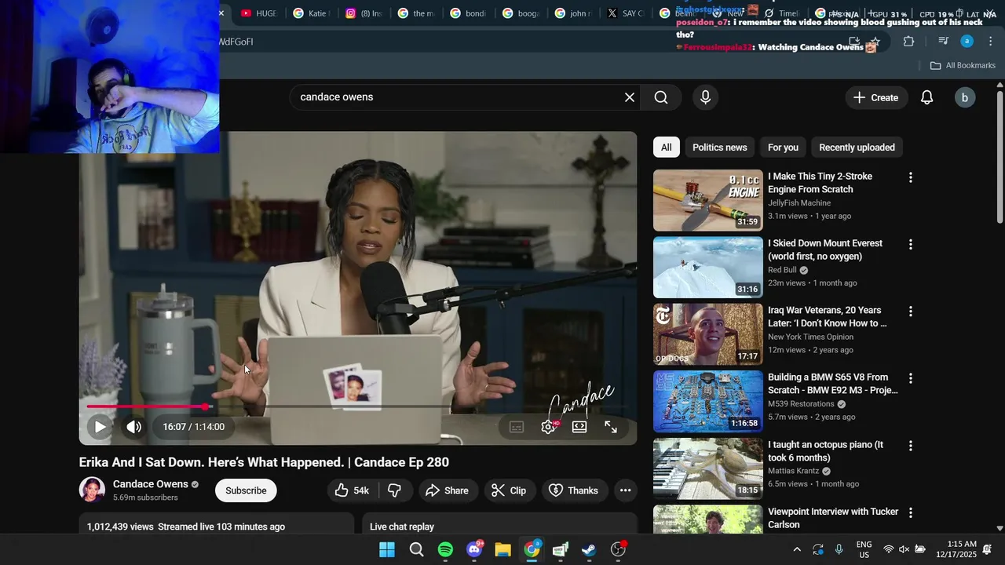This screenshot has height=565, width=1005.
Task: Toggle subtitles on the video player
Action: (x=517, y=427)
